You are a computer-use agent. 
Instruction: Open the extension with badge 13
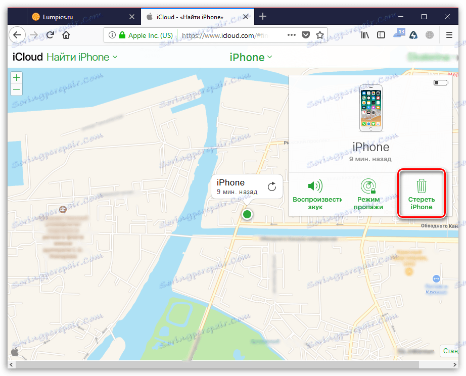point(399,33)
